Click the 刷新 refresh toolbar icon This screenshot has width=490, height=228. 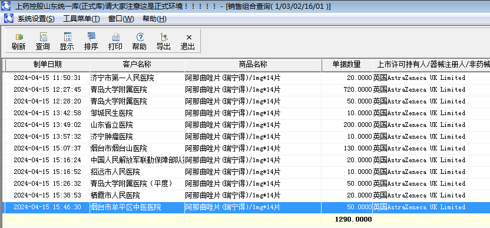(x=18, y=42)
